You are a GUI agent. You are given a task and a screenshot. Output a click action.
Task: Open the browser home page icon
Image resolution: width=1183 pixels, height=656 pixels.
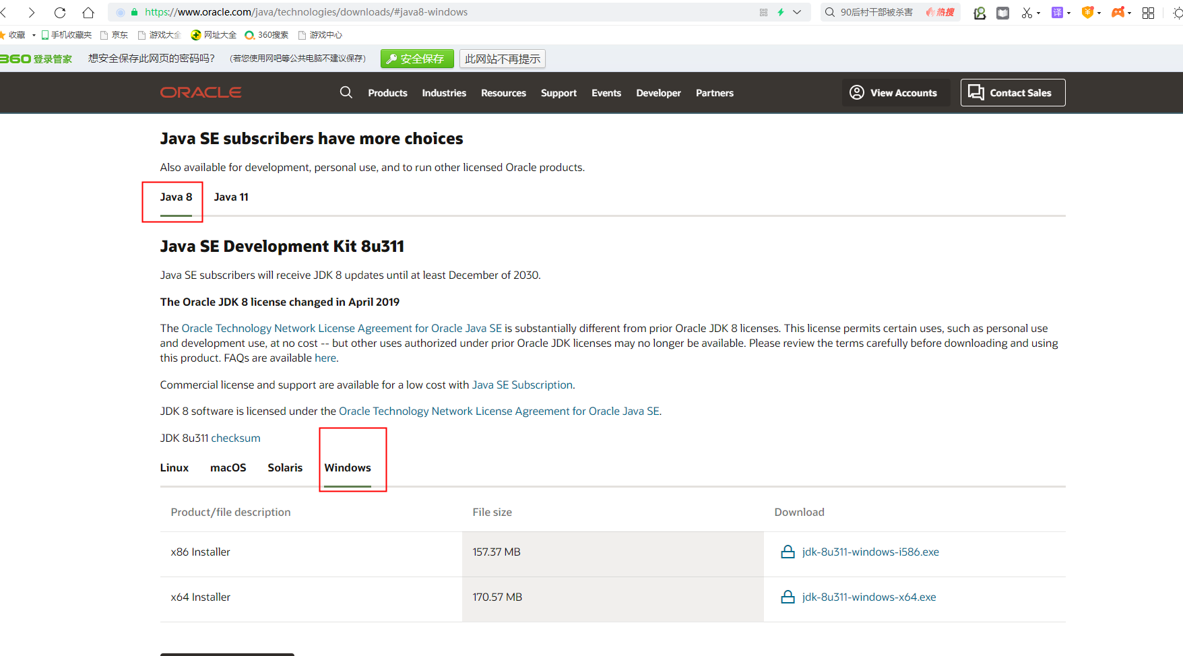88,12
